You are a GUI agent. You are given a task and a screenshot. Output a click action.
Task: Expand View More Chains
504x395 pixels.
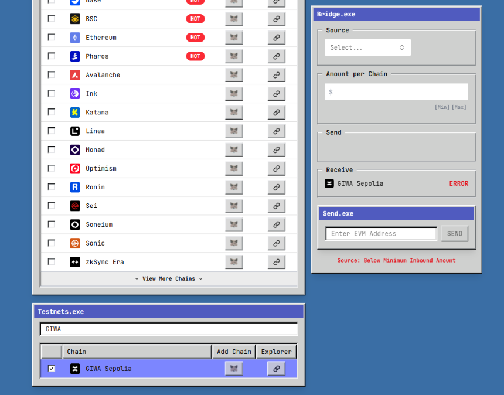point(169,278)
